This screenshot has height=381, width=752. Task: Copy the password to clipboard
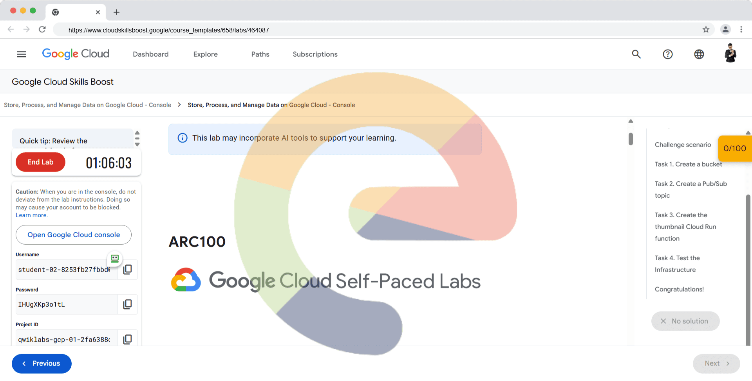[x=128, y=304]
